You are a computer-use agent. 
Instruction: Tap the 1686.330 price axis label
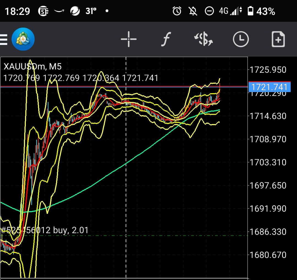pyautogui.click(x=268, y=232)
